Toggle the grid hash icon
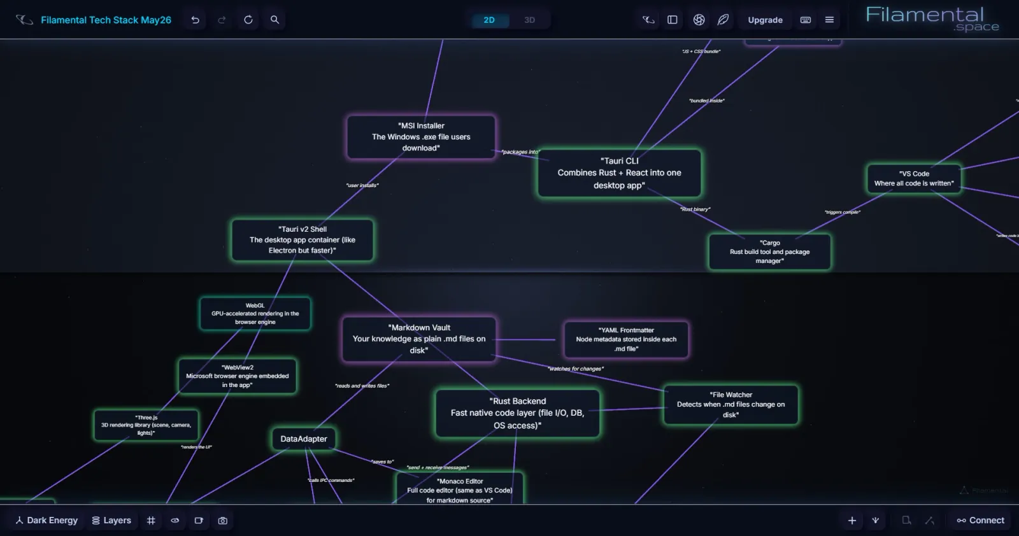 pyautogui.click(x=151, y=520)
